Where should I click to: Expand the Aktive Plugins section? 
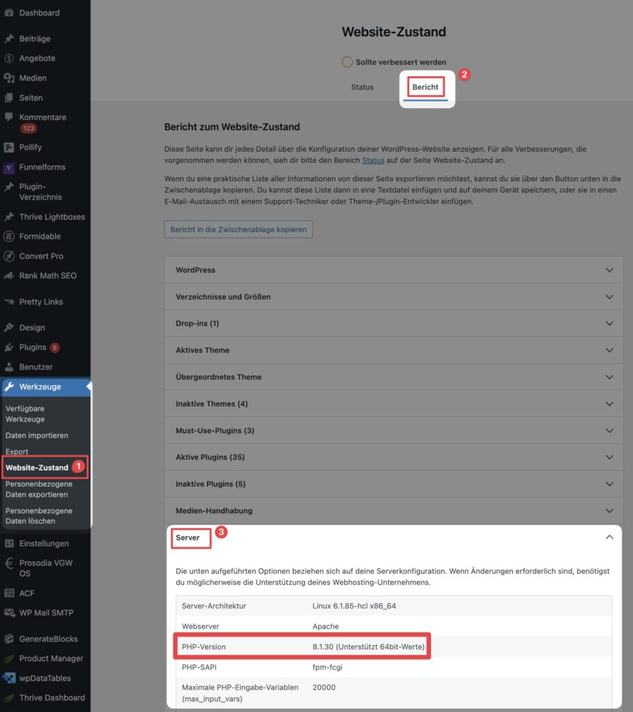click(x=393, y=457)
